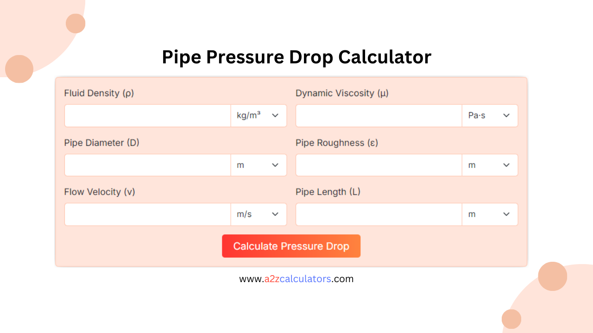
Task: Click the Pipe Length input box
Action: tap(379, 214)
